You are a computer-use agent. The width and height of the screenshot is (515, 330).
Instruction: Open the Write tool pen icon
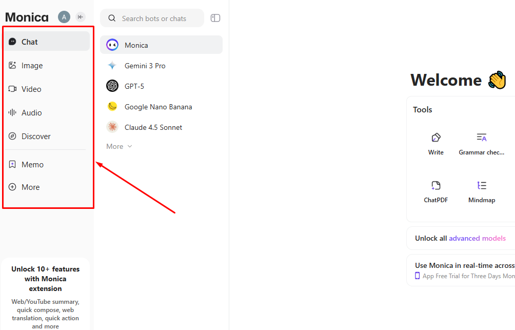pos(436,138)
